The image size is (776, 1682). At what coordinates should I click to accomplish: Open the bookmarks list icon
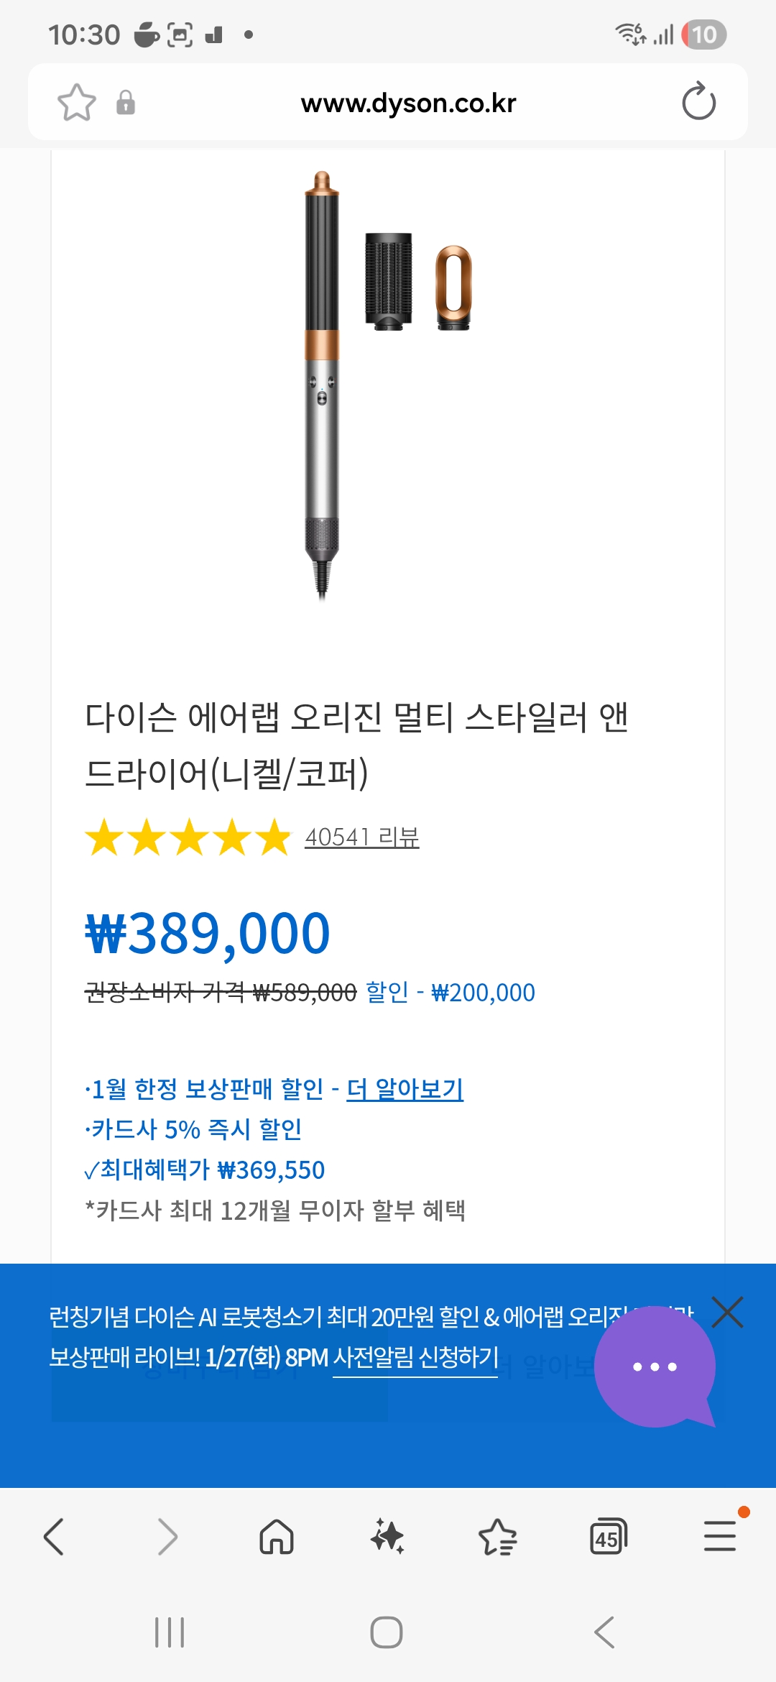[x=497, y=1537]
